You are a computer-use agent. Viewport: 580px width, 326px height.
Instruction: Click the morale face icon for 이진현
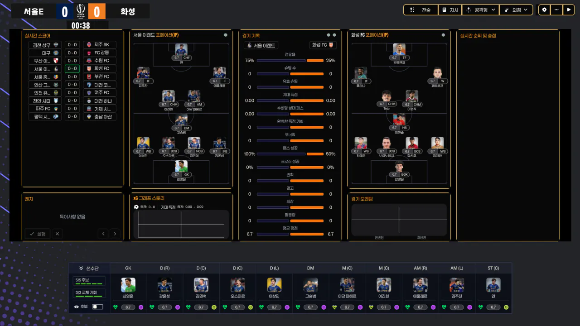396,307
